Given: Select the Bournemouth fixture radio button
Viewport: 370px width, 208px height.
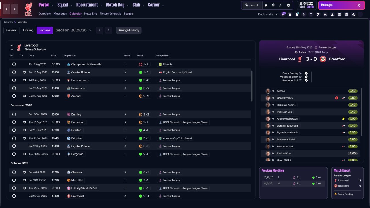Looking at the screenshot, I should coord(14,80).
